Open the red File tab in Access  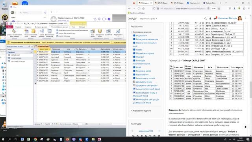coord(9,27)
